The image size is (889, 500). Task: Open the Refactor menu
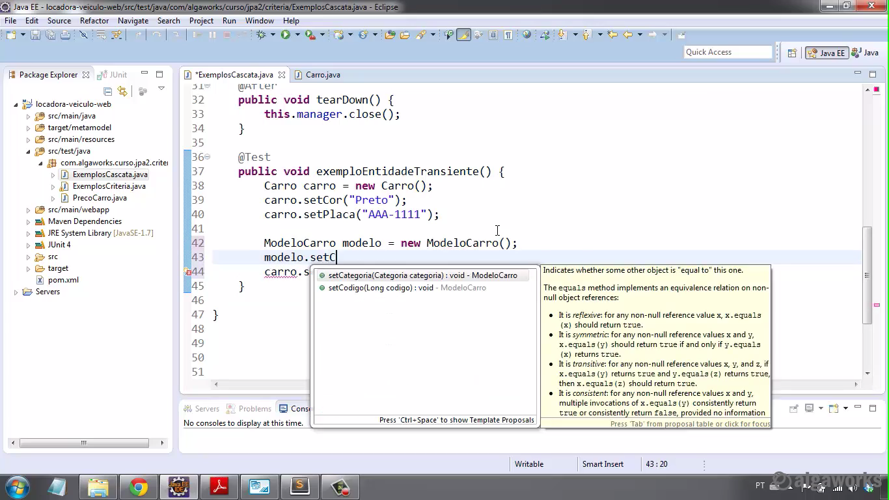coord(94,20)
